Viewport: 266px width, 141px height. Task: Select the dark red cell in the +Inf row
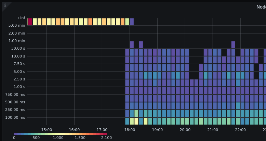[x=30, y=22]
